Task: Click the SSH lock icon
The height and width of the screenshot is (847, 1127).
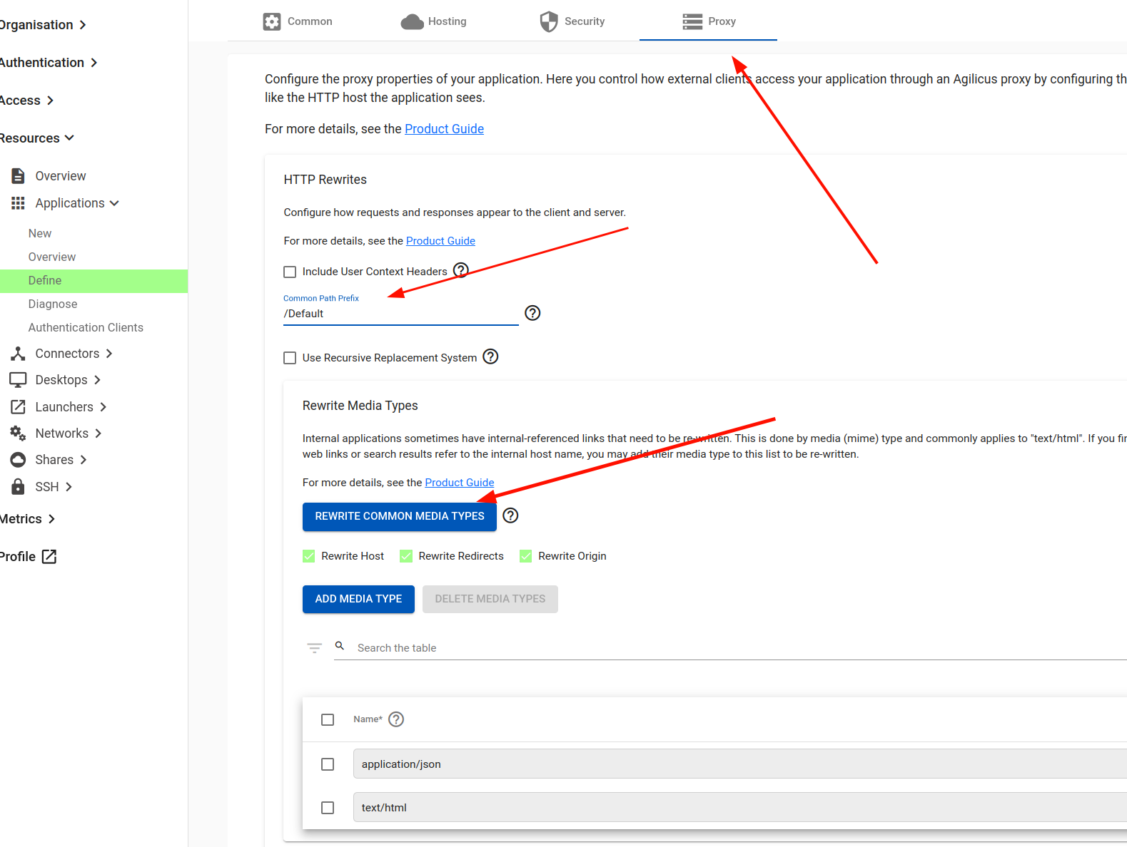Action: click(18, 487)
